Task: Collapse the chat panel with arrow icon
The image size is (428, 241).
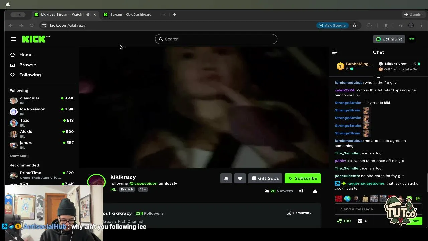Action: click(x=335, y=52)
